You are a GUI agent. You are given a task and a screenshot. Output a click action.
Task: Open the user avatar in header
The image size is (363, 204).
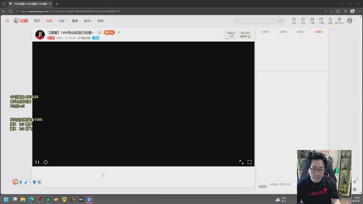[x=349, y=20]
